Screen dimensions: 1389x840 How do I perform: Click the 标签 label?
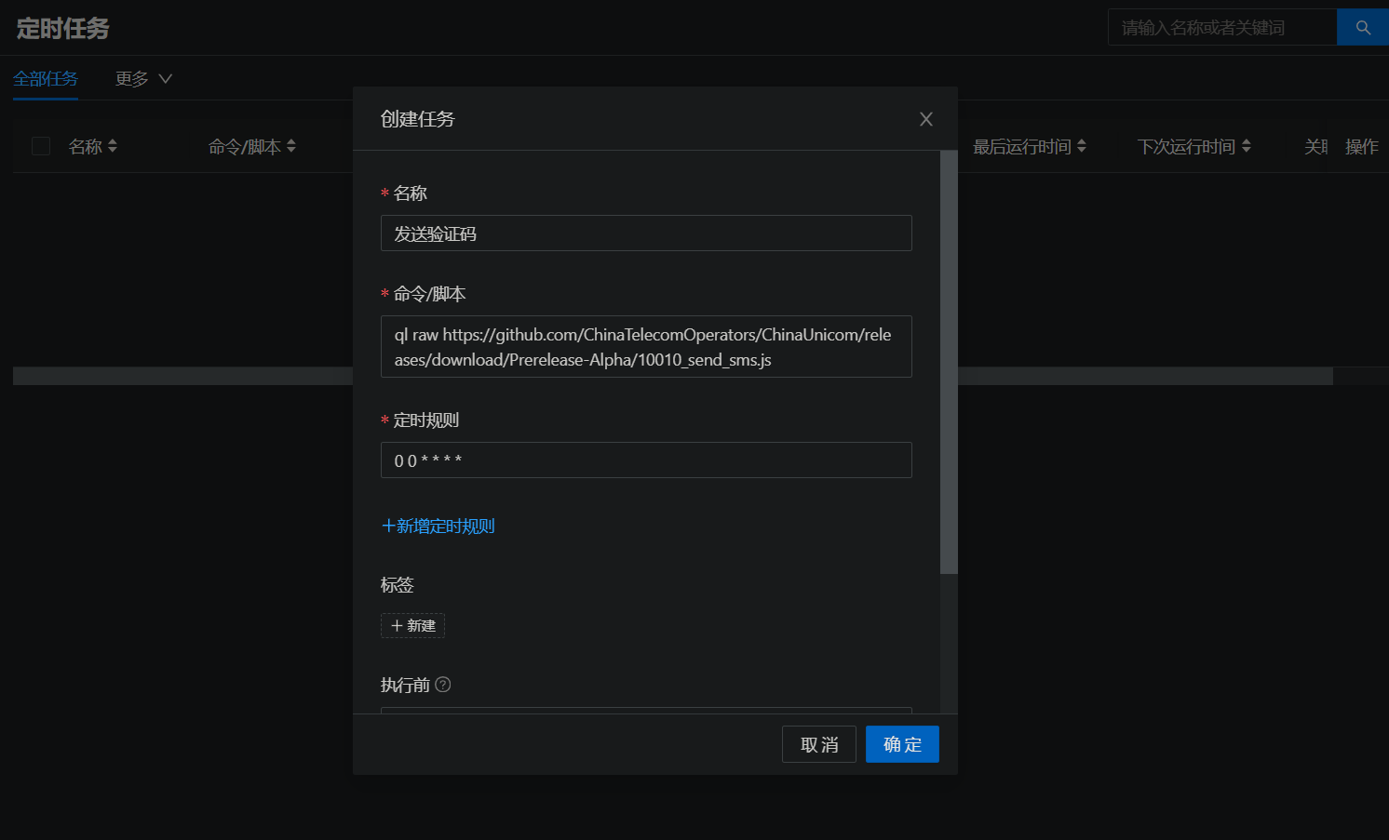(x=398, y=585)
